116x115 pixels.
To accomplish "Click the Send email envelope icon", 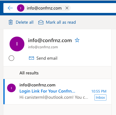I will pos(31,58).
